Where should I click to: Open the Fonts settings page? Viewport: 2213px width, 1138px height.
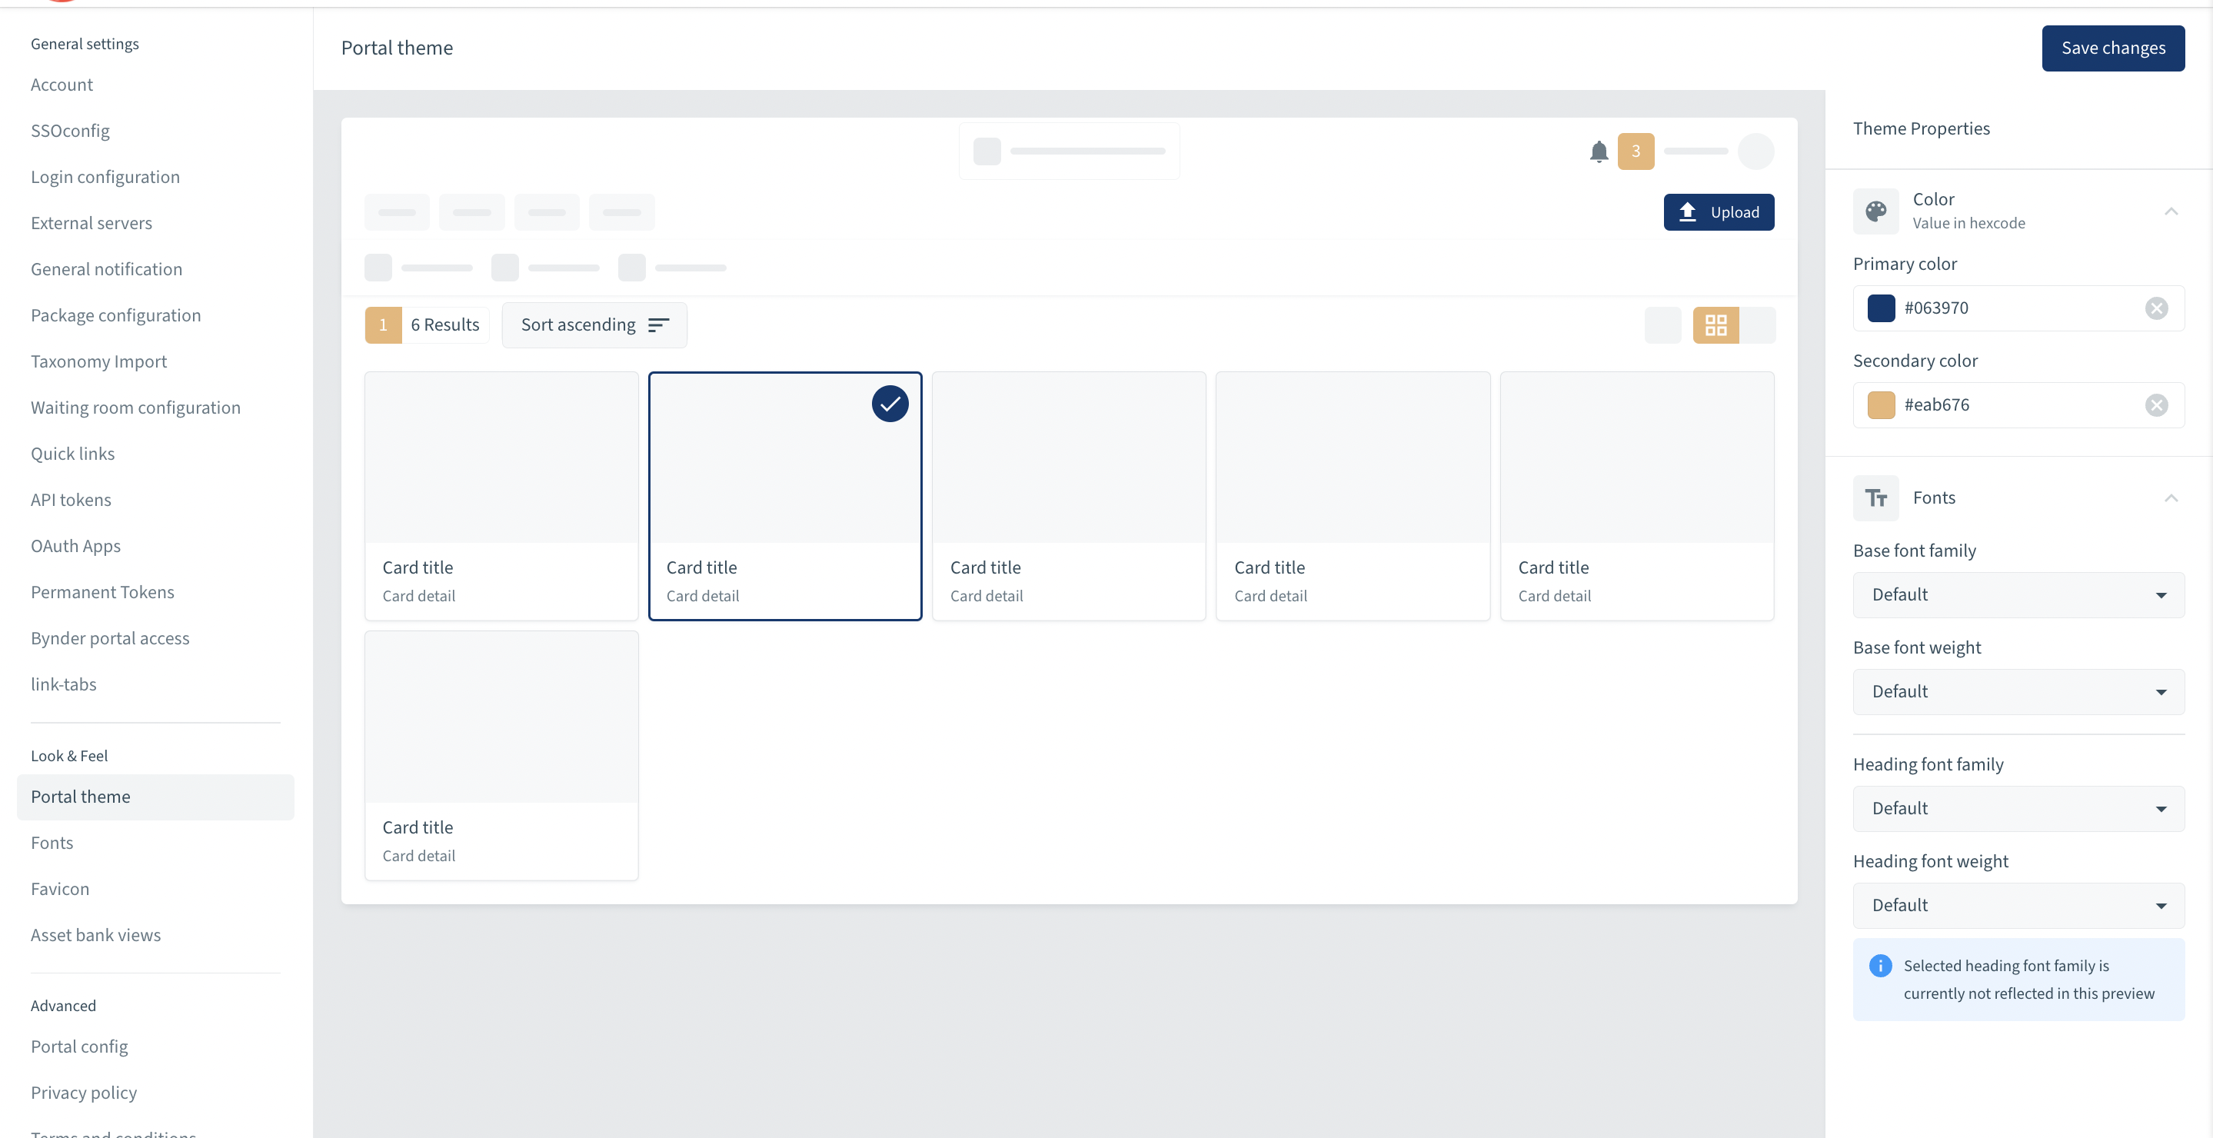coord(52,843)
